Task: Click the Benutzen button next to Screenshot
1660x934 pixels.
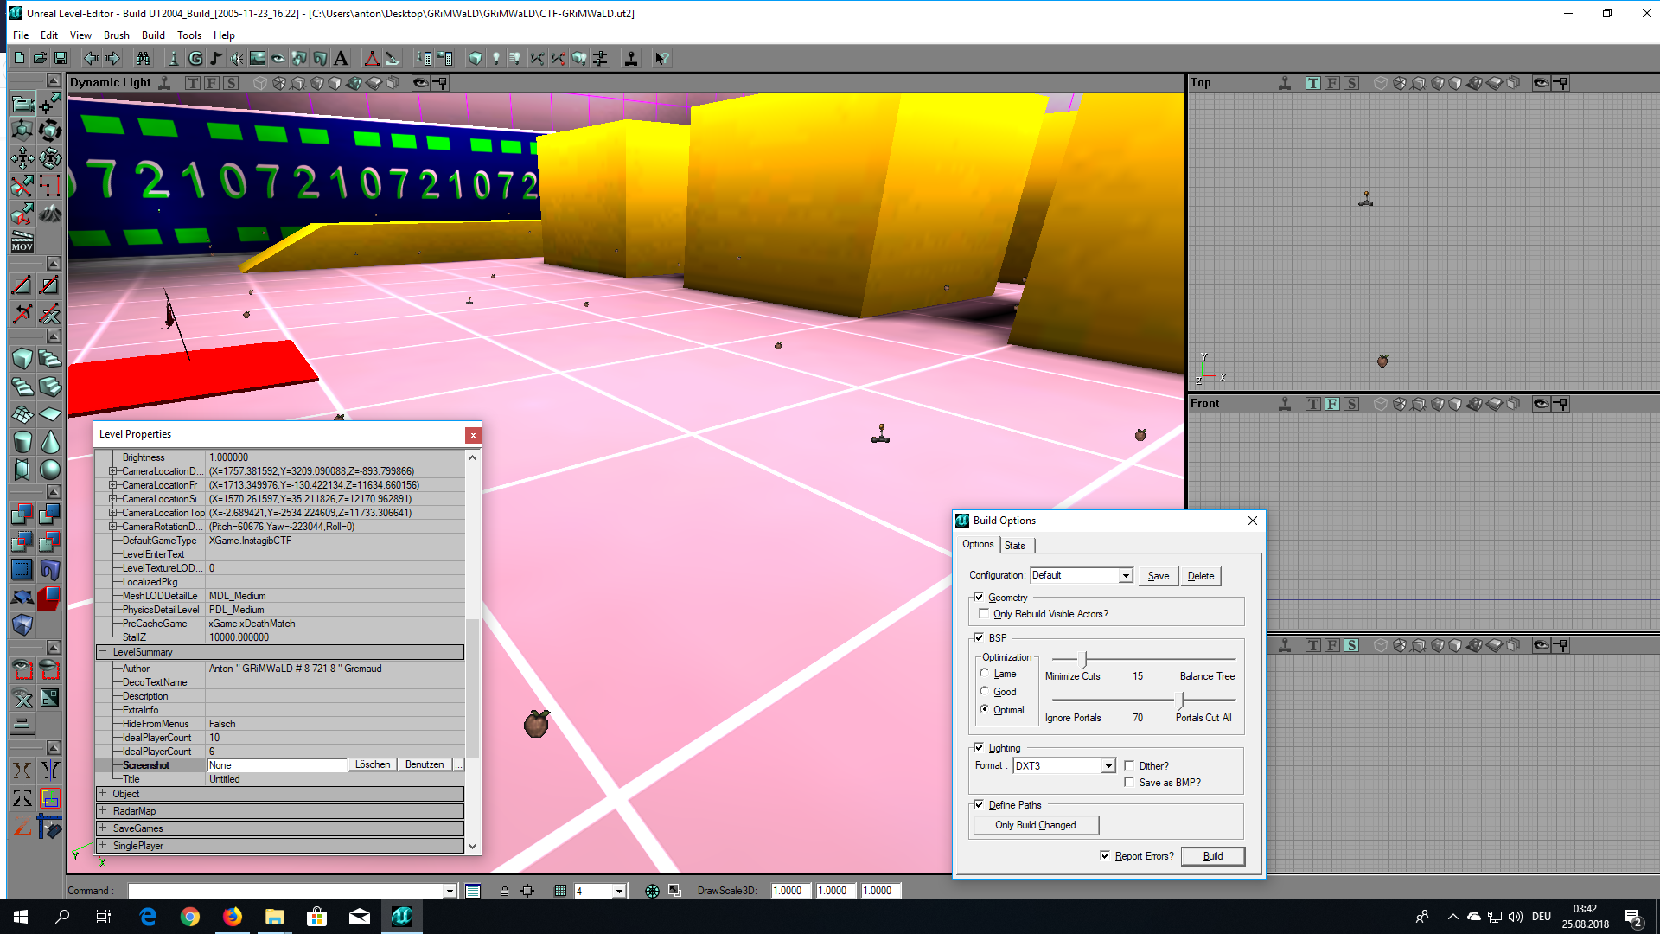Action: pos(425,764)
